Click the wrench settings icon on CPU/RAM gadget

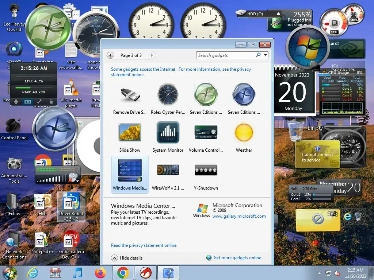pos(39,102)
